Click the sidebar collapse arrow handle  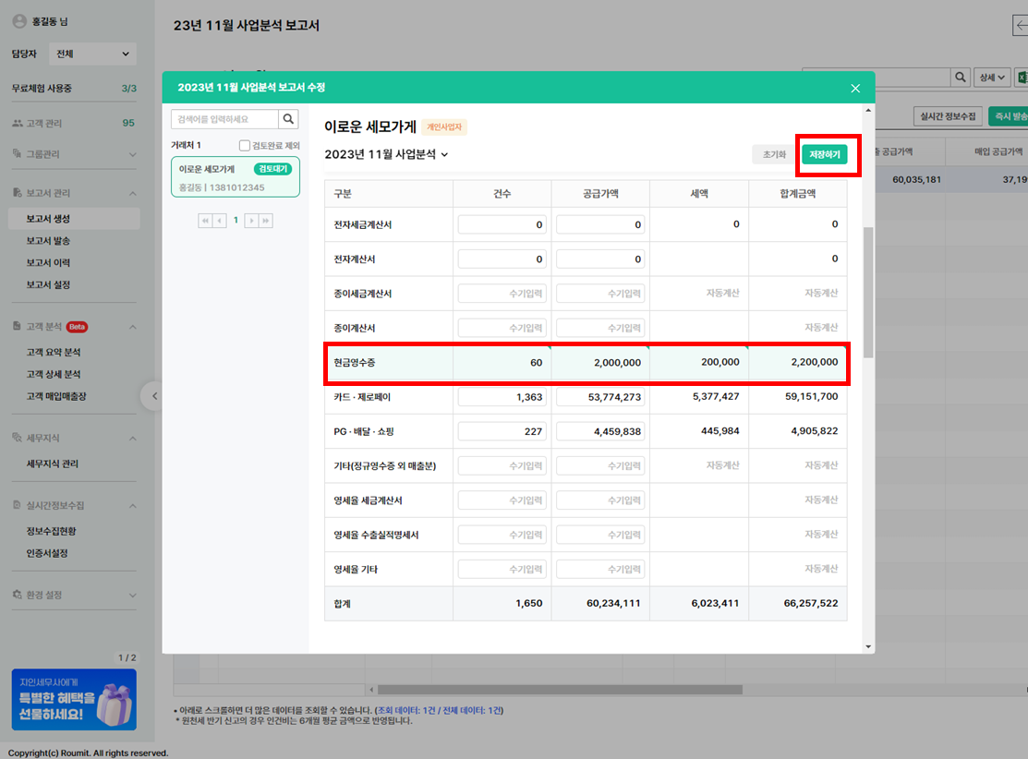click(x=154, y=396)
